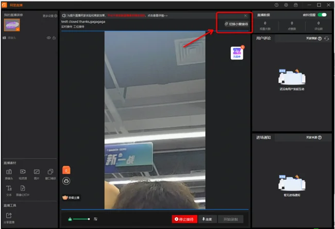Viewport: 335px width, 229px height.
Task: Adjust the green microphone volume slider
Action: (81, 219)
